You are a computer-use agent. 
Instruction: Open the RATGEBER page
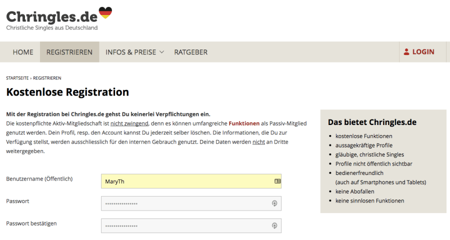[x=190, y=52]
